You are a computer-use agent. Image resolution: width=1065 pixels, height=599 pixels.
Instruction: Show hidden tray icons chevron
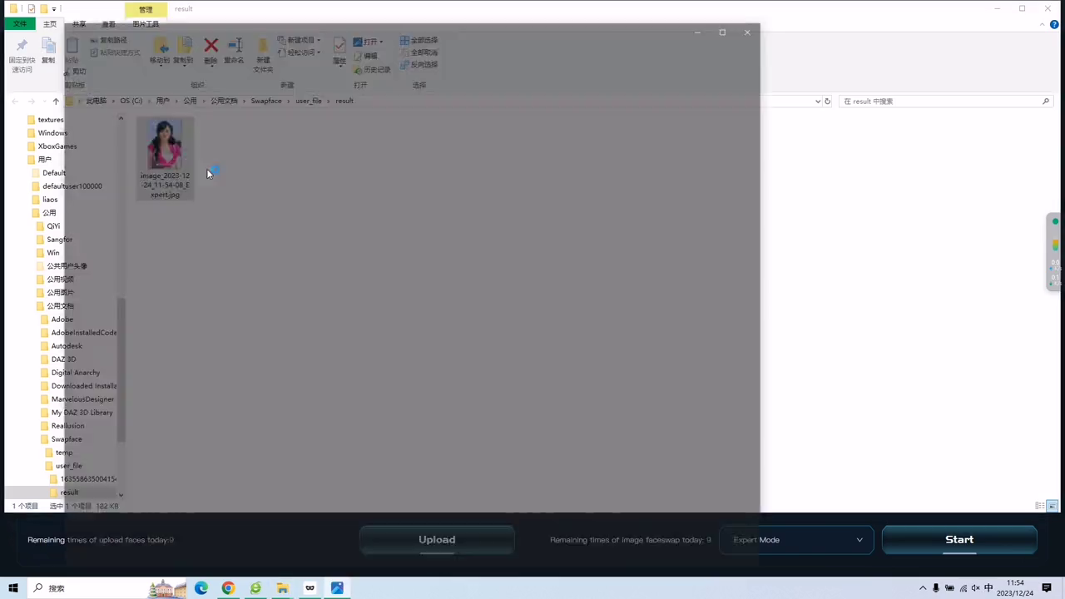click(923, 588)
